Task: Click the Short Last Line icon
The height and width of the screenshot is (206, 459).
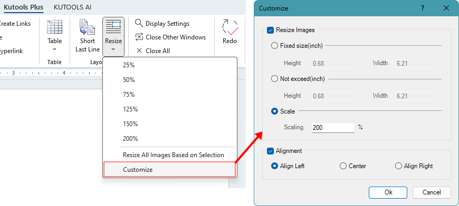Action: pyautogui.click(x=87, y=27)
